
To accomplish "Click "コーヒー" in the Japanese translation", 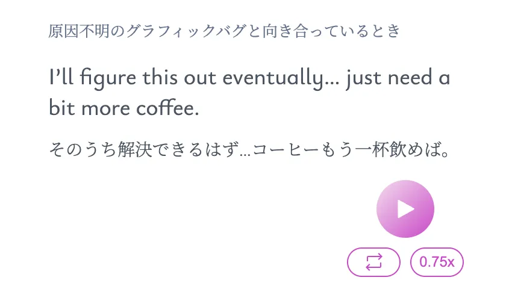I will point(283,149).
